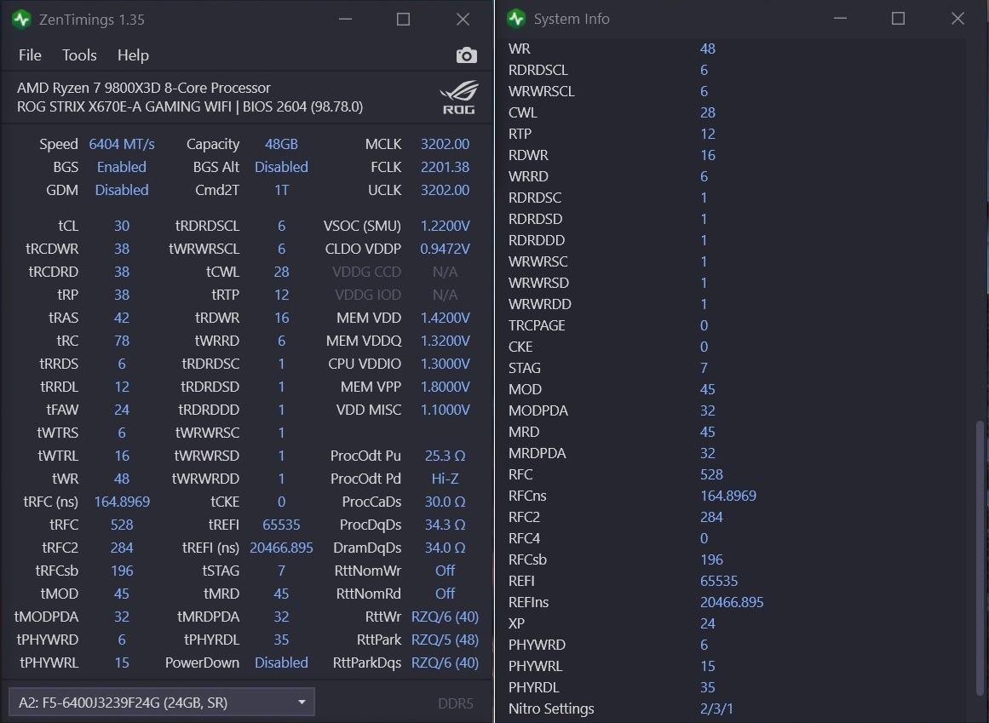Open the A2 memory module dropdown
Viewport: 989px width, 723px height.
[x=161, y=703]
